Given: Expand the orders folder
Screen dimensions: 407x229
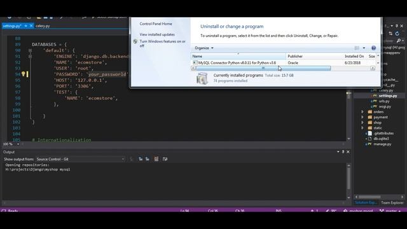Looking at the screenshot, I should 362,112.
